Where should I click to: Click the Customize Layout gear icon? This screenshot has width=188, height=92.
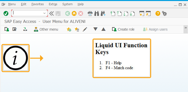tap(164, 13)
